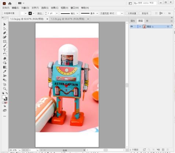Screen dimensions: 175x153
Task: Click the fill color swatch in toolbar
Action: (4, 97)
